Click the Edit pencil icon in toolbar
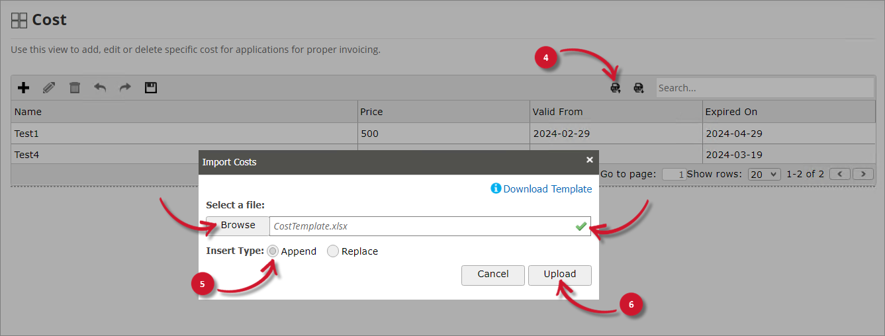 [49, 88]
